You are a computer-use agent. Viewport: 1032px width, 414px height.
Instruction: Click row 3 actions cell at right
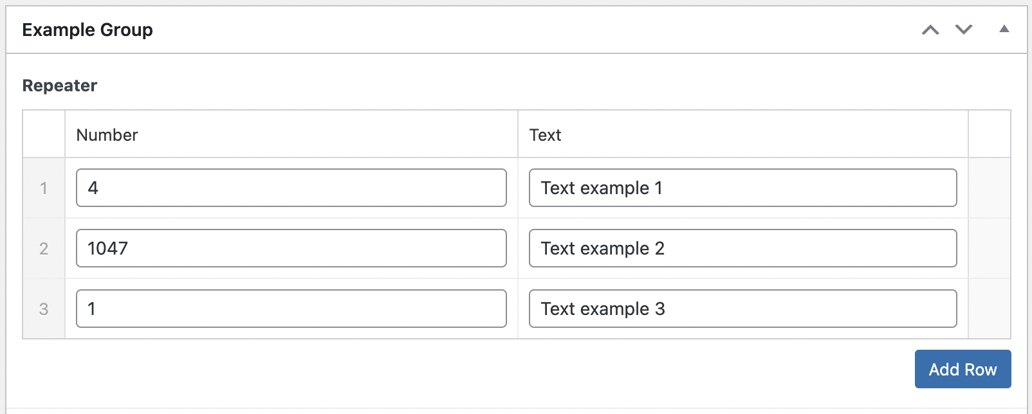click(990, 309)
